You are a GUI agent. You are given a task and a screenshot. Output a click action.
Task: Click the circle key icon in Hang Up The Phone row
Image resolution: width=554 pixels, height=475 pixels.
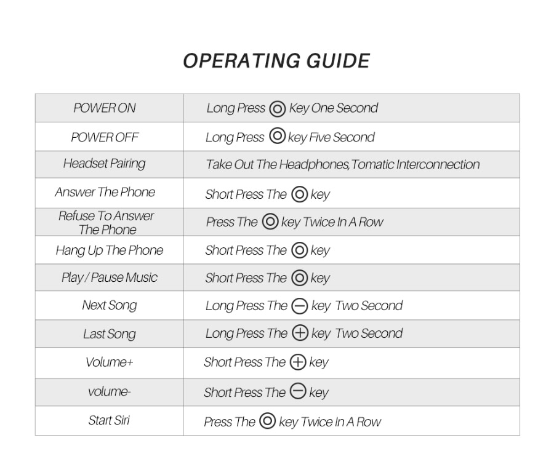[x=299, y=250]
